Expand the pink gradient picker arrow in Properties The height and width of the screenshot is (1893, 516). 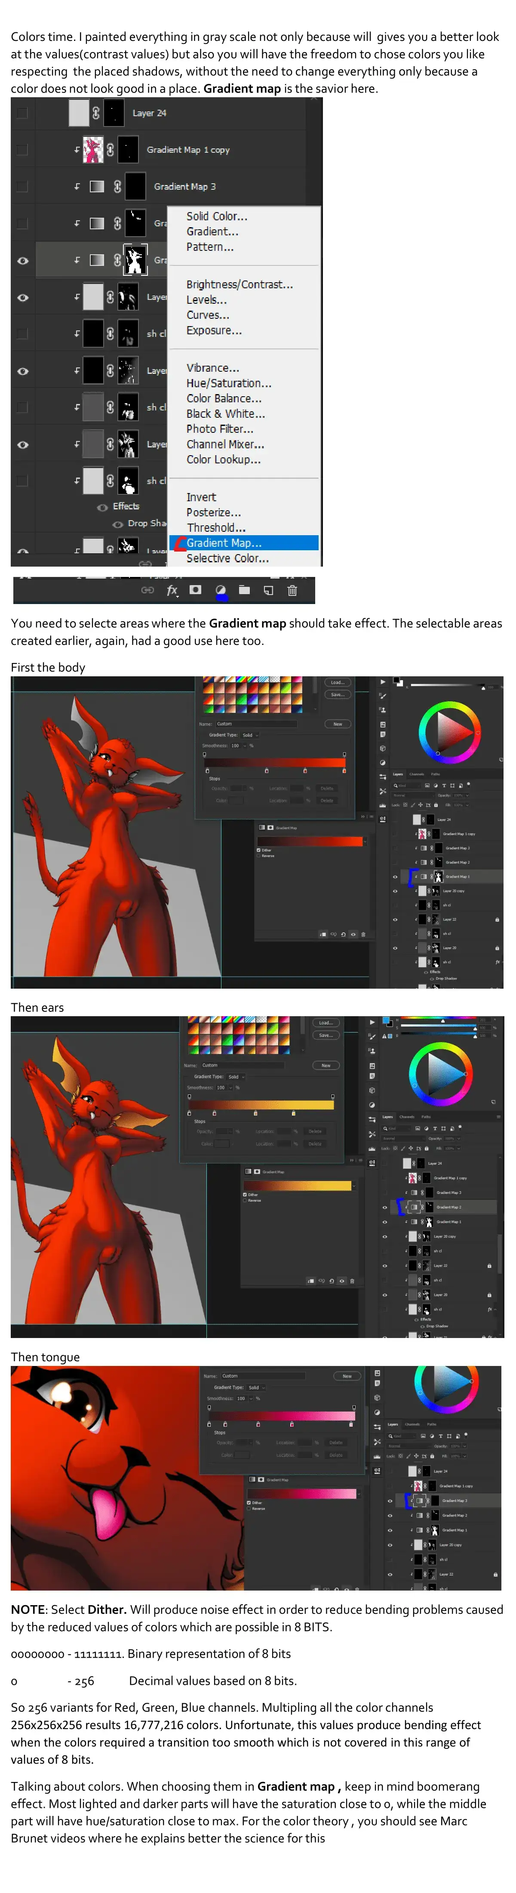tap(359, 1493)
